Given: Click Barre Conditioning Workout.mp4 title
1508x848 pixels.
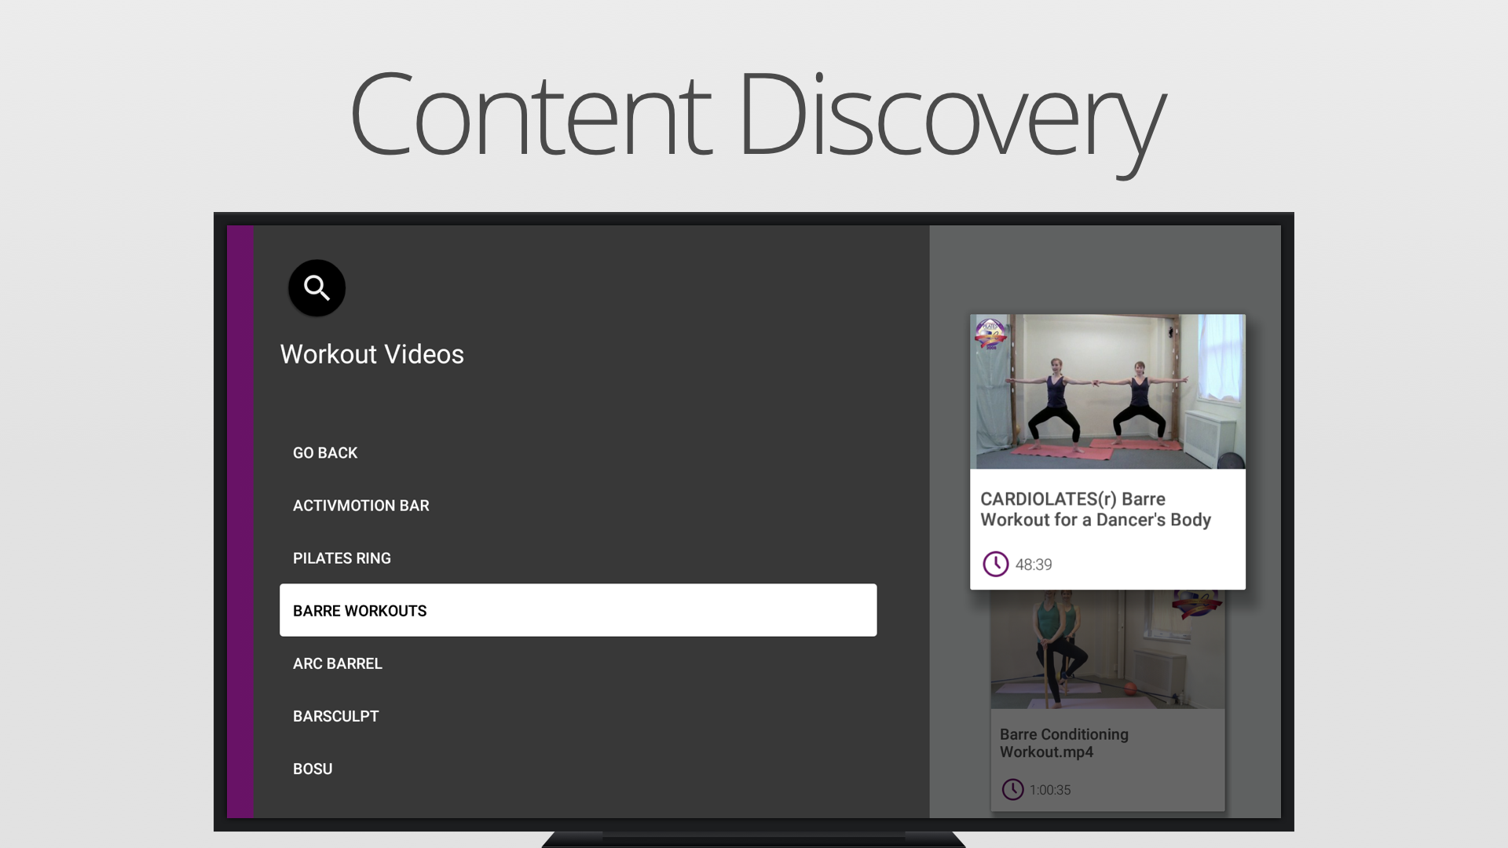Looking at the screenshot, I should coord(1063,743).
